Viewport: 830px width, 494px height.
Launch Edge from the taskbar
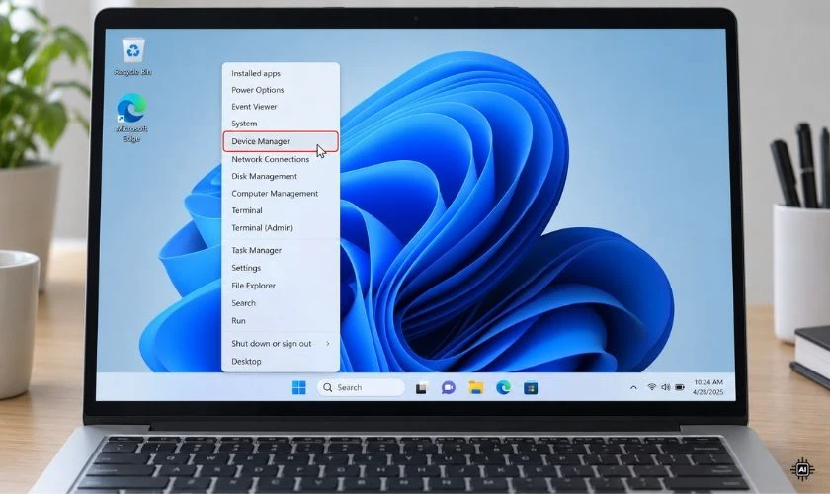[x=503, y=387]
